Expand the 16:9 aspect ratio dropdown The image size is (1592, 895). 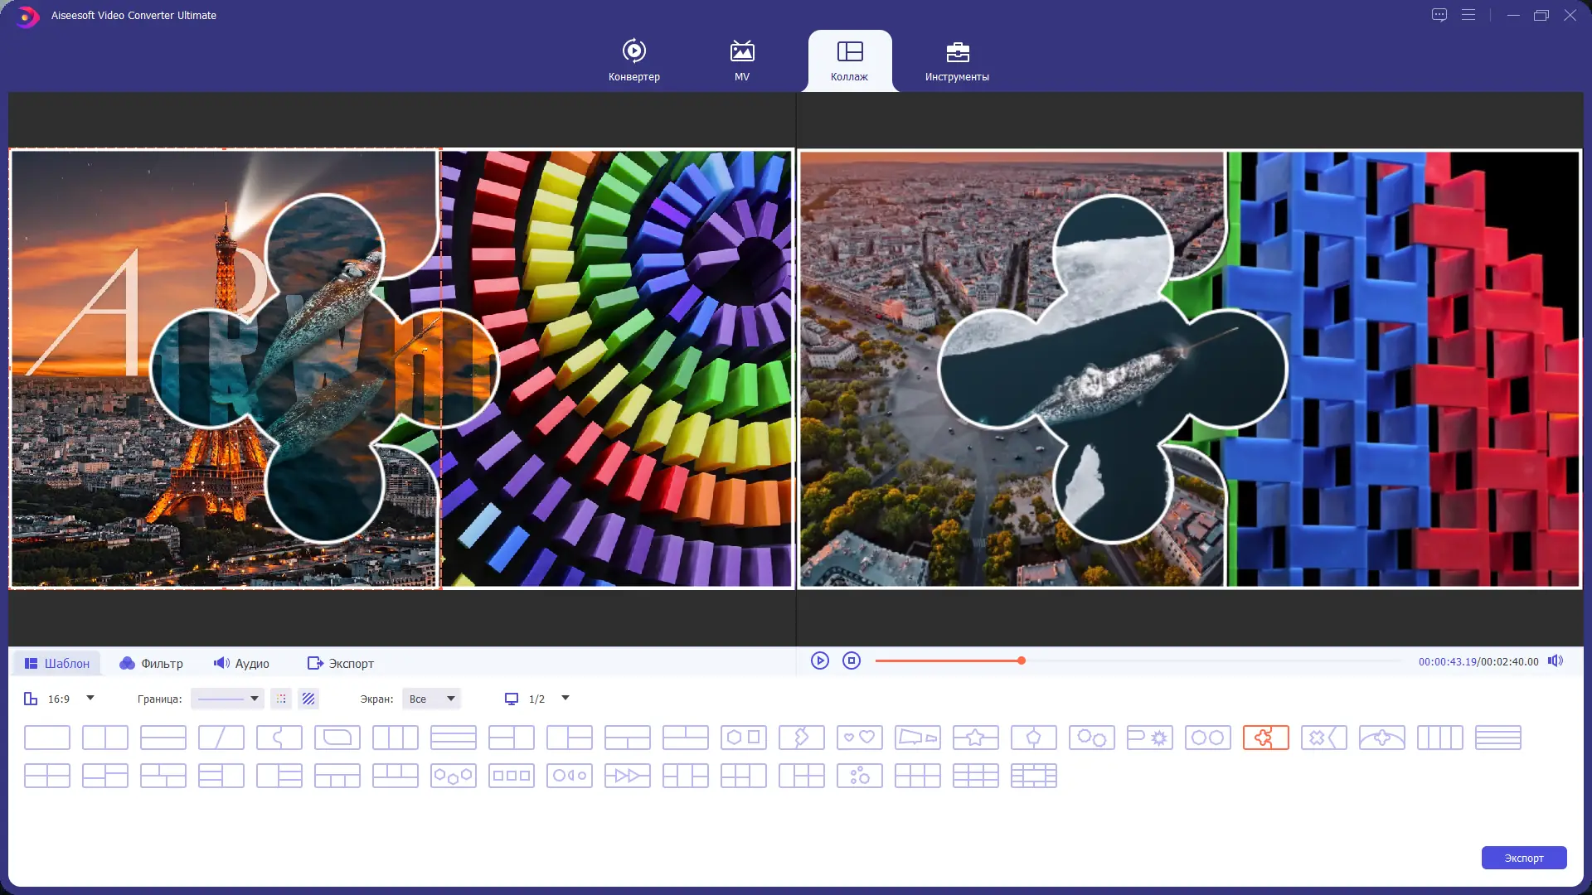pos(90,698)
